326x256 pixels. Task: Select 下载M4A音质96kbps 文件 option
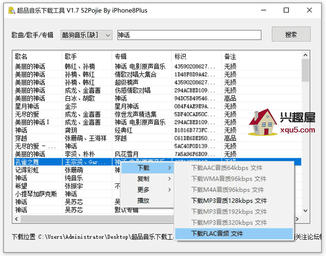click(234, 190)
